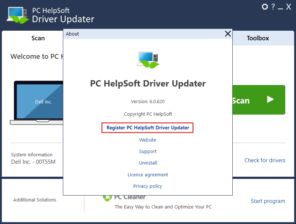Open the Website link
Viewport: 296px width, 224px height.
pos(148,140)
